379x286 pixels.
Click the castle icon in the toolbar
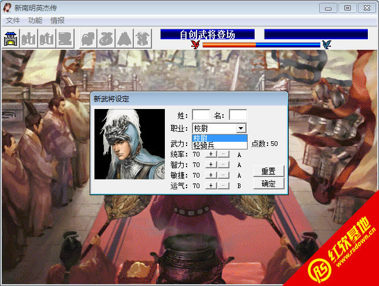pos(11,39)
